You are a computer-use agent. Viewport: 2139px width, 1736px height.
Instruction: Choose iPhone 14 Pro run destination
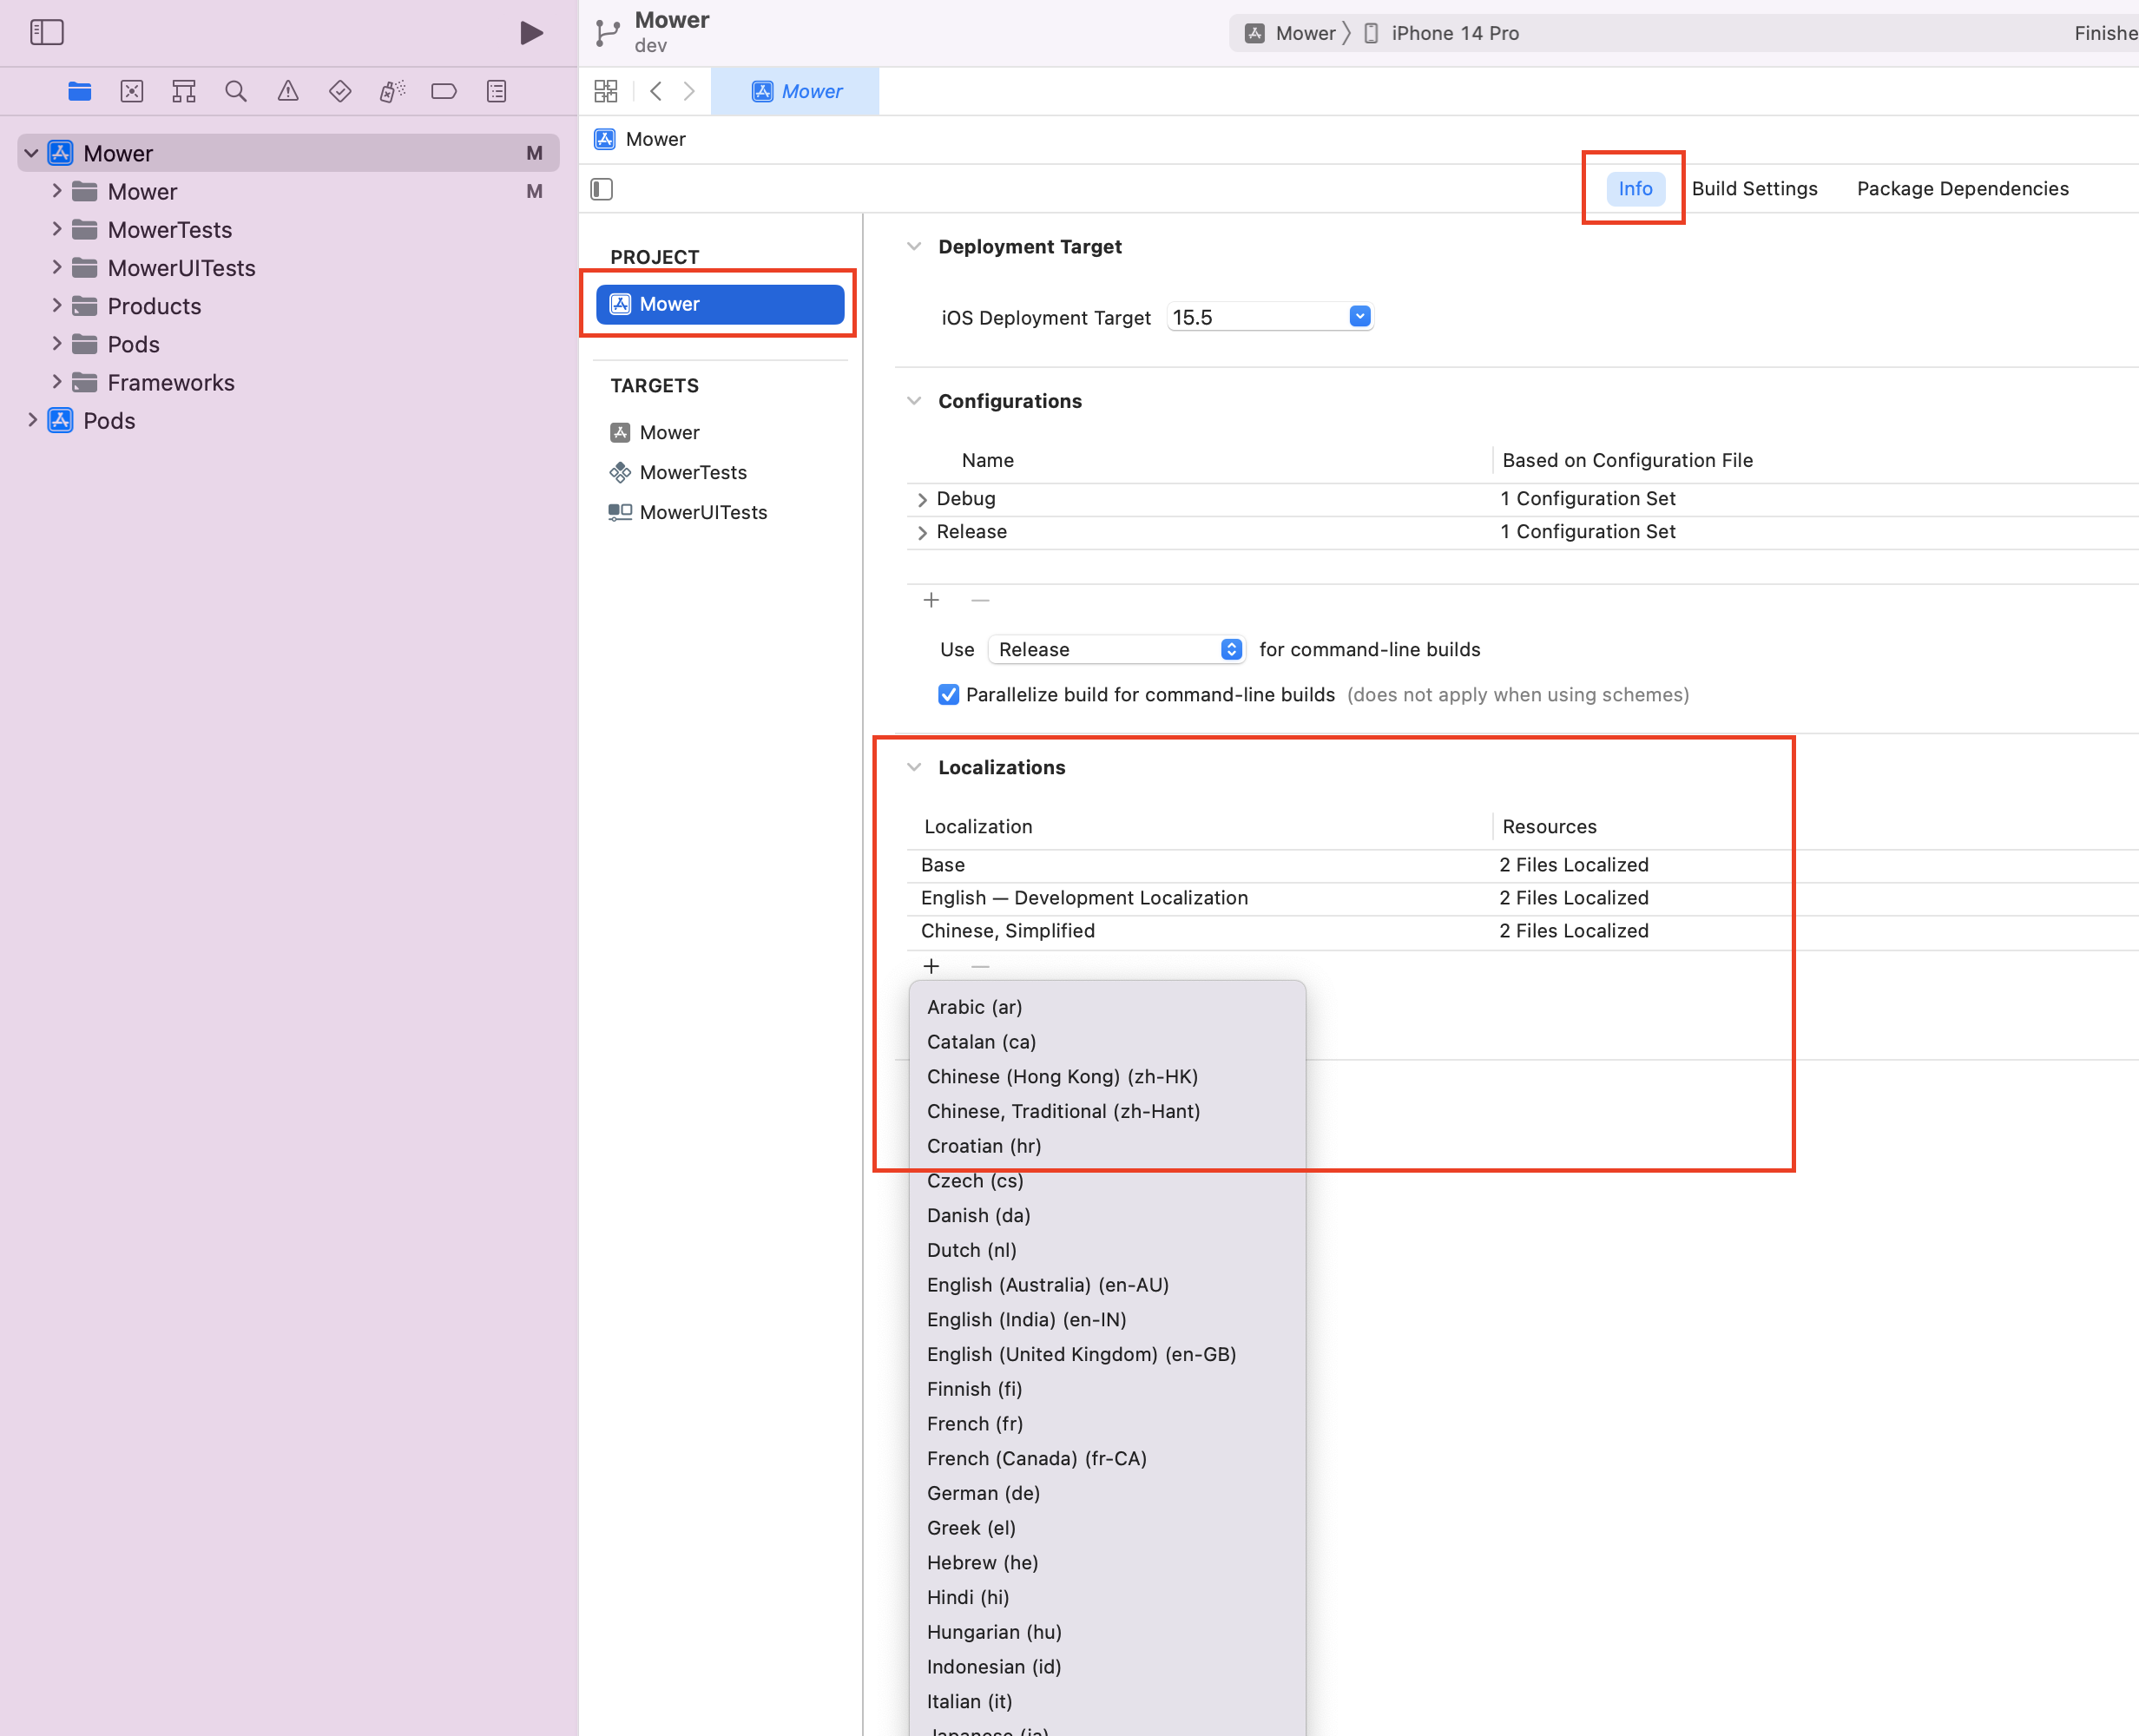[x=1442, y=33]
